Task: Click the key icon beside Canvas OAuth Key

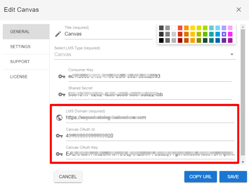Action: coord(59,154)
